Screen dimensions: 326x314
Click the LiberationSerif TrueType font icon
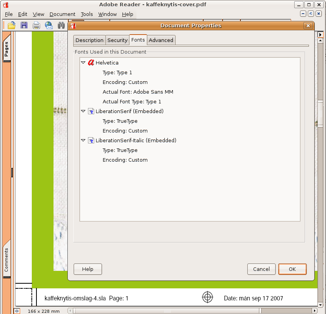91,112
